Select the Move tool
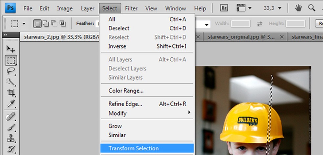Viewport: 323px width, 155px height. coord(11,49)
